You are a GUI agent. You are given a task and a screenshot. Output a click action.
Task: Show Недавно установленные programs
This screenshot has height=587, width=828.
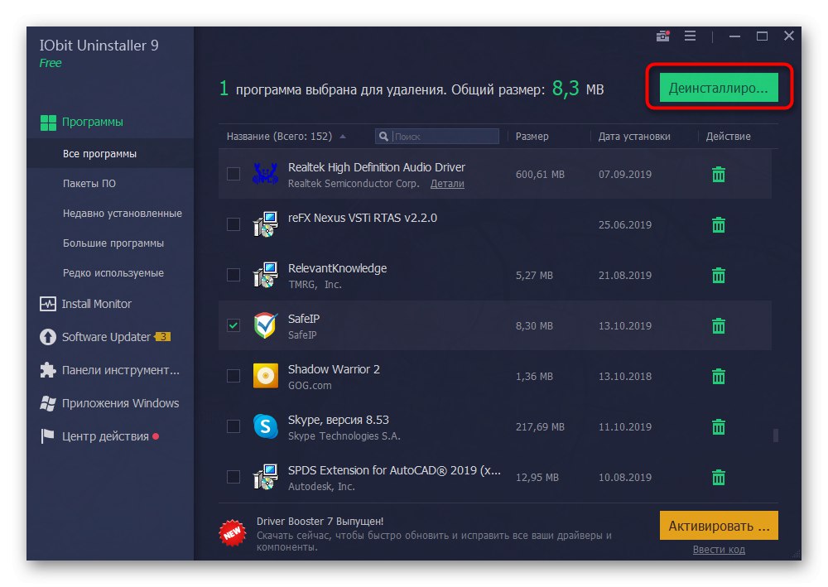pos(123,214)
